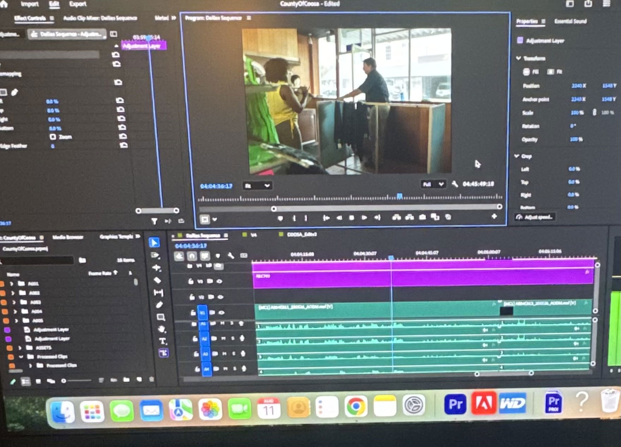Open Google Chrome from the dock
The image size is (621, 447).
click(356, 407)
